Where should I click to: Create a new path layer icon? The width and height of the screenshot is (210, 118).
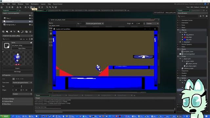[15, 32]
